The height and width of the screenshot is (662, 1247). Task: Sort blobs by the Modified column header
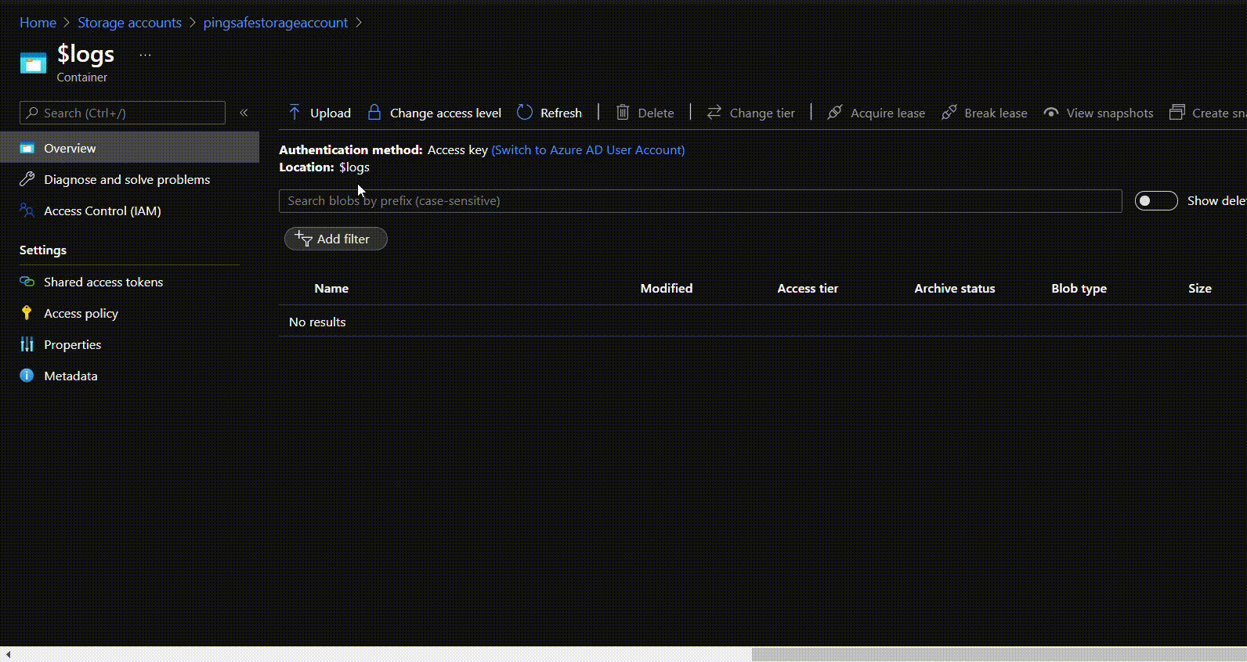pos(666,289)
